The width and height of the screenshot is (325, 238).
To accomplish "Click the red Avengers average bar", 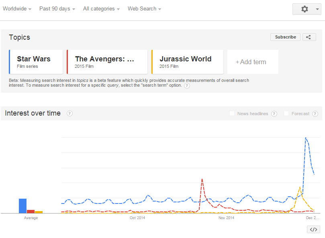I will [31, 212].
